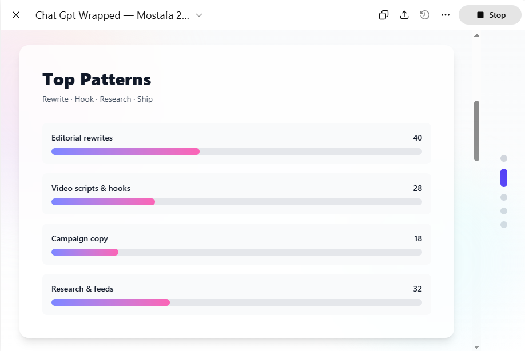Click the vertical scrollbar thumb
Image resolution: width=525 pixels, height=351 pixels.
point(476,131)
